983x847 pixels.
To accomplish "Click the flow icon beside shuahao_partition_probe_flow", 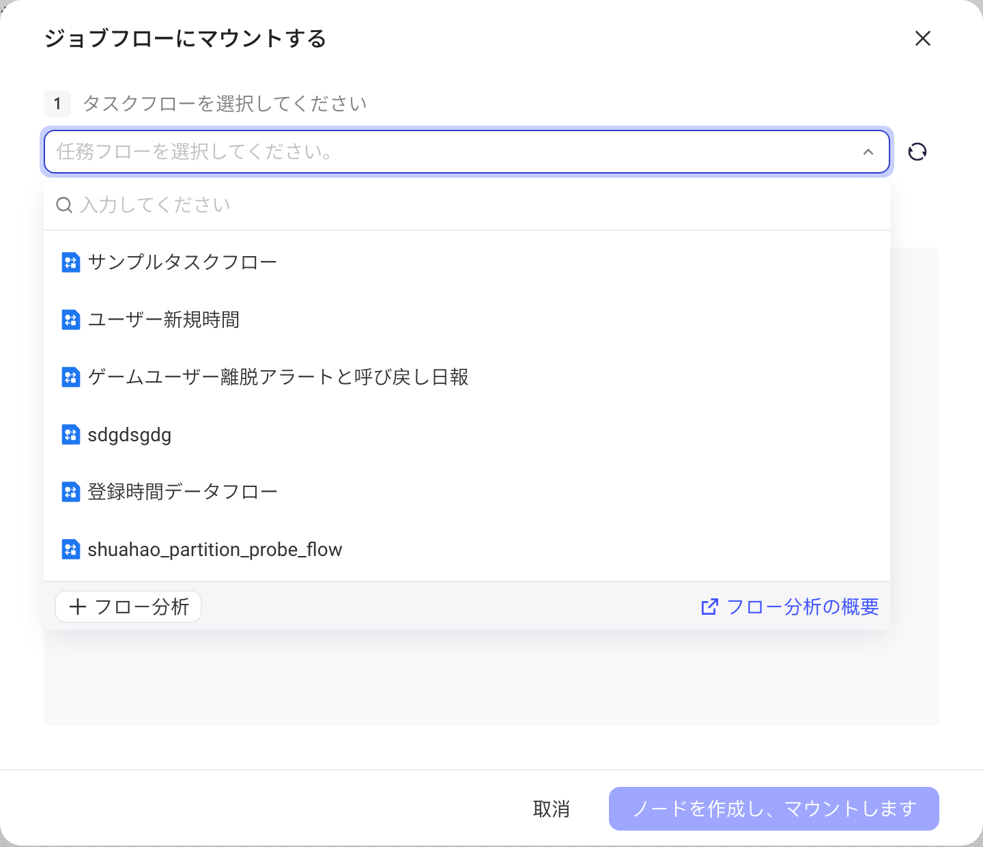I will pos(71,549).
